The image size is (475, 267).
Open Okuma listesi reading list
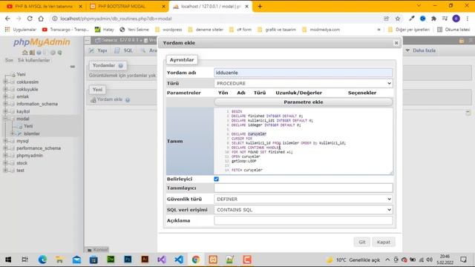click(x=453, y=30)
